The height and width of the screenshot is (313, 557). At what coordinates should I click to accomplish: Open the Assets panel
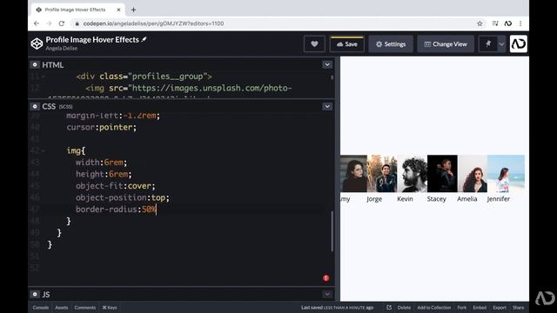point(62,307)
